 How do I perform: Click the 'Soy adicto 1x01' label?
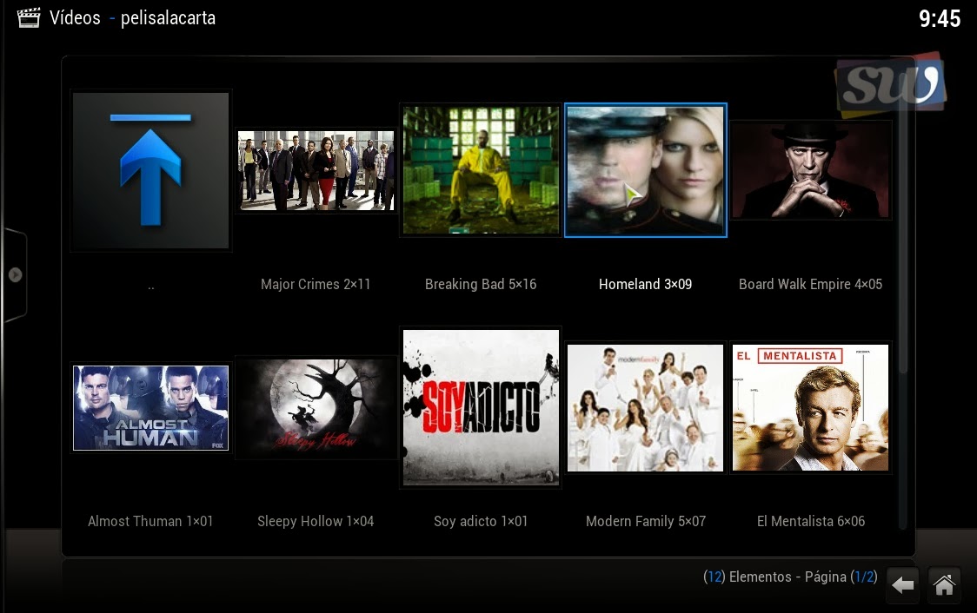pyautogui.click(x=481, y=522)
